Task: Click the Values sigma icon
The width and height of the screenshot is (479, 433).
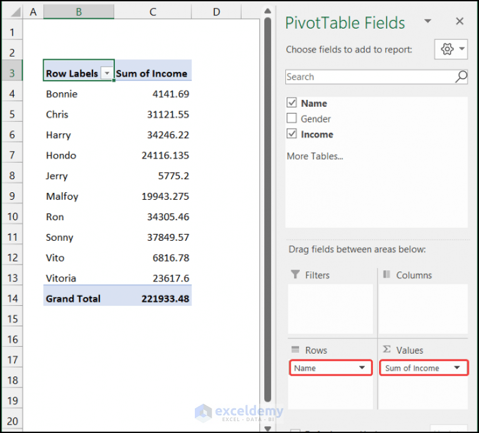Action: click(387, 349)
